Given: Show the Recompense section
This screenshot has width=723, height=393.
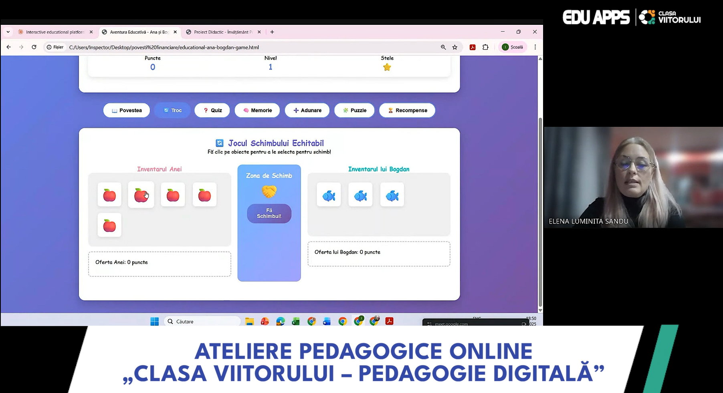Looking at the screenshot, I should (x=407, y=110).
